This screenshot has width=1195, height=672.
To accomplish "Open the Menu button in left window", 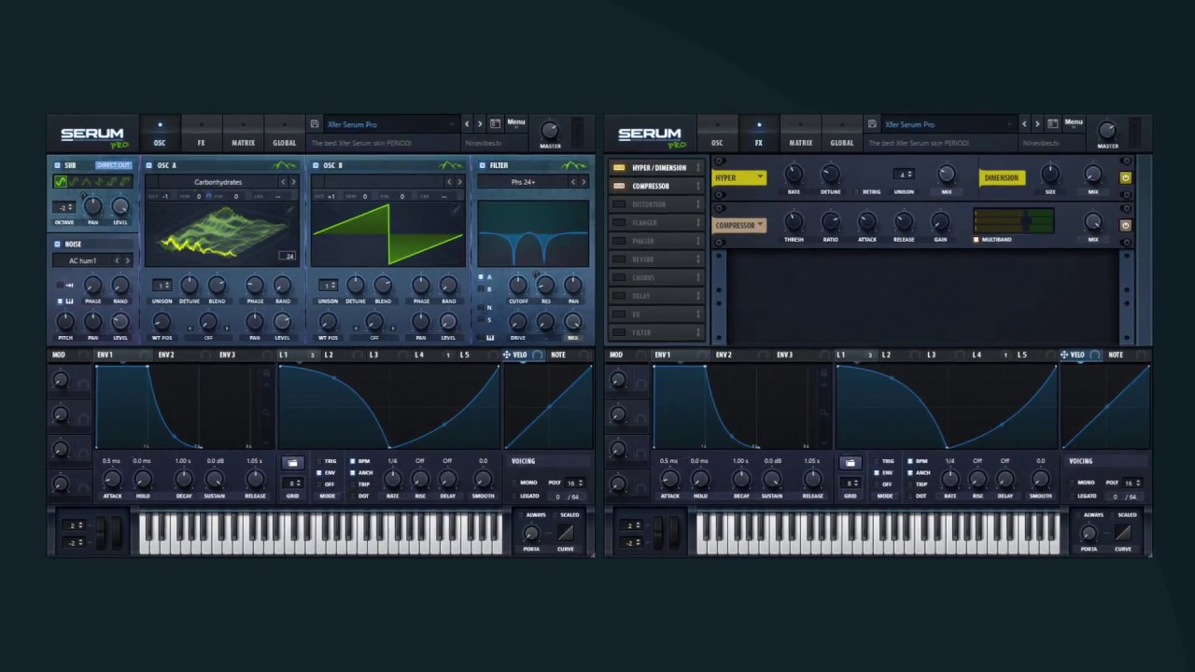I will pyautogui.click(x=515, y=122).
